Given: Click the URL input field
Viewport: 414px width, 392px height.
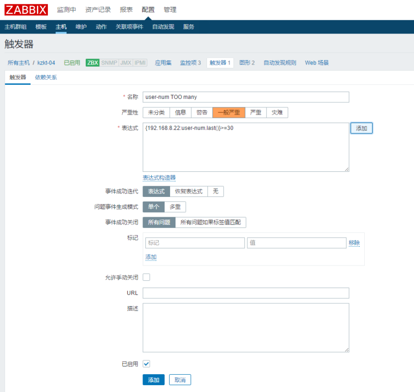Looking at the screenshot, I should pyautogui.click(x=246, y=293).
